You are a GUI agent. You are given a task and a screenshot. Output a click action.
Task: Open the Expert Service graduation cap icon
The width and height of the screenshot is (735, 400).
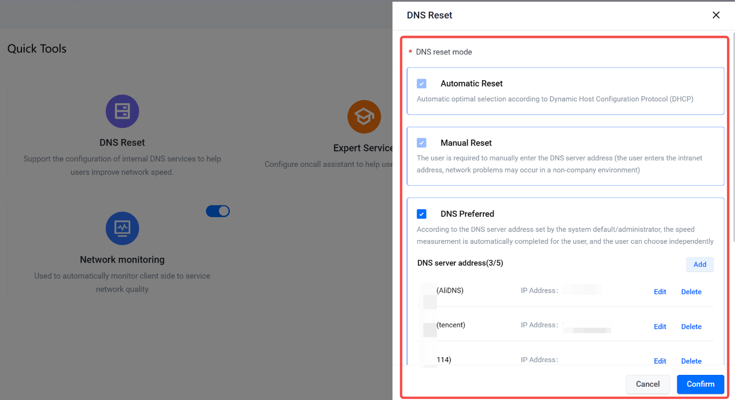[364, 117]
